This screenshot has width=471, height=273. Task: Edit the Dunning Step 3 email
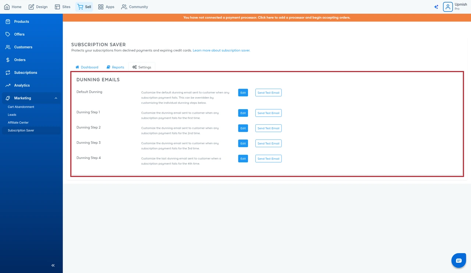point(243,143)
